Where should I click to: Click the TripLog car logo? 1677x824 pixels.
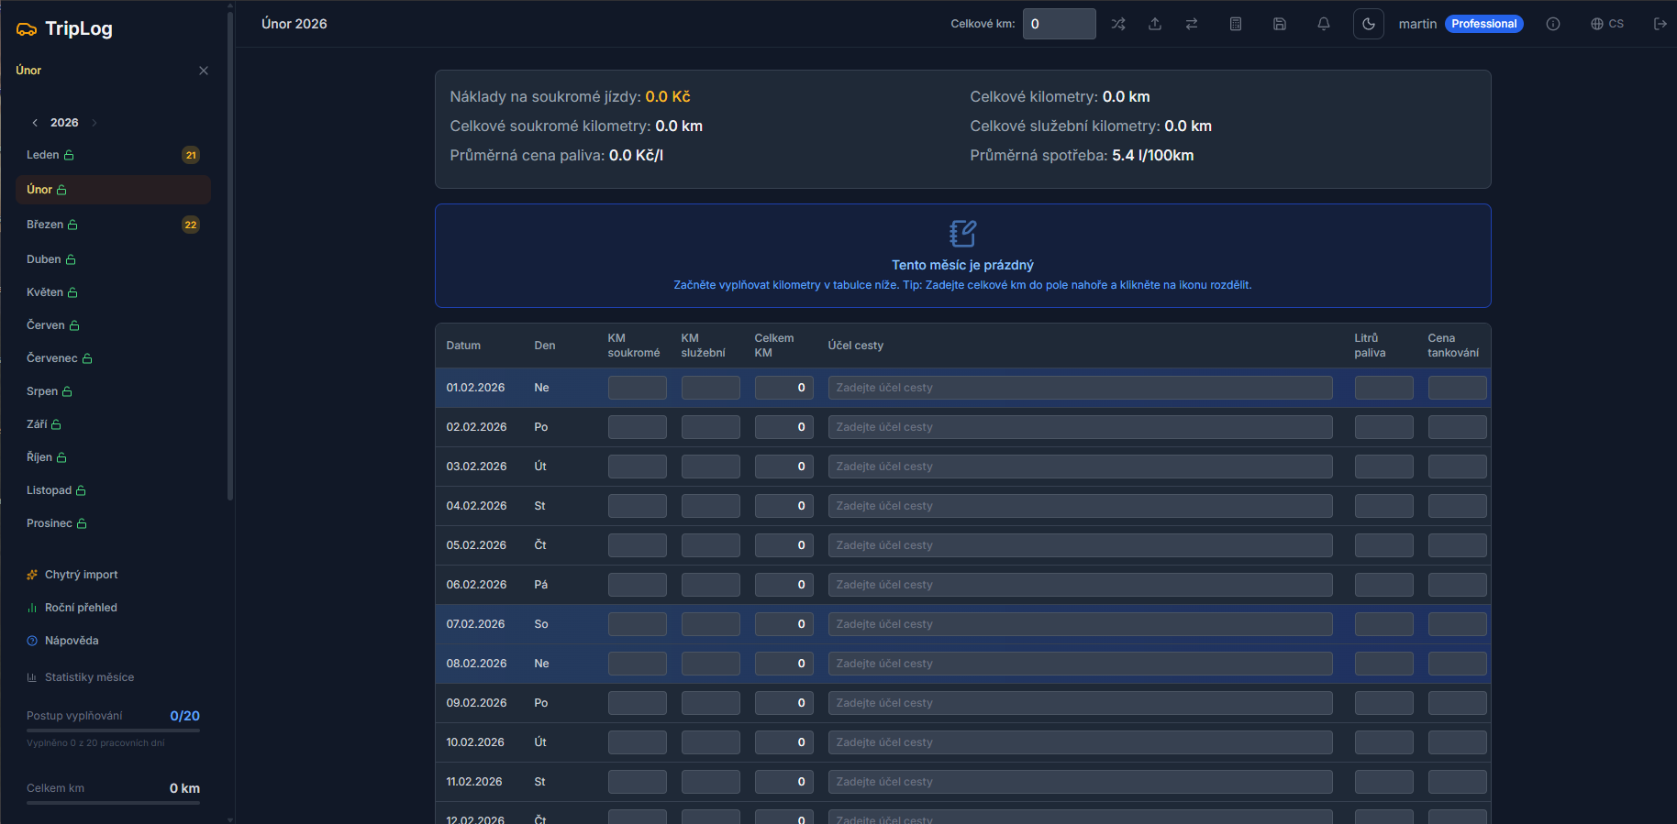[x=27, y=29]
